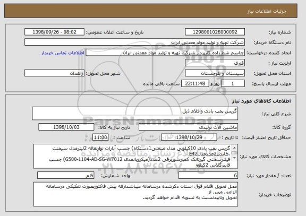The height and width of the screenshot is (216, 306).
Task: Click the جزئیات اطلاعات نیاز header title
Action: pyautogui.click(x=267, y=11)
